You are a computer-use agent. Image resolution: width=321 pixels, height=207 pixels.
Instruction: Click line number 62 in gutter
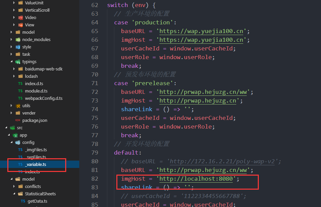click(95, 5)
